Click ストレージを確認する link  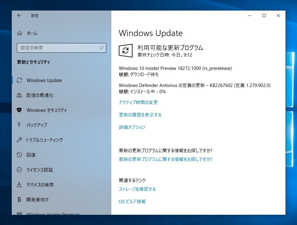pos(137,189)
